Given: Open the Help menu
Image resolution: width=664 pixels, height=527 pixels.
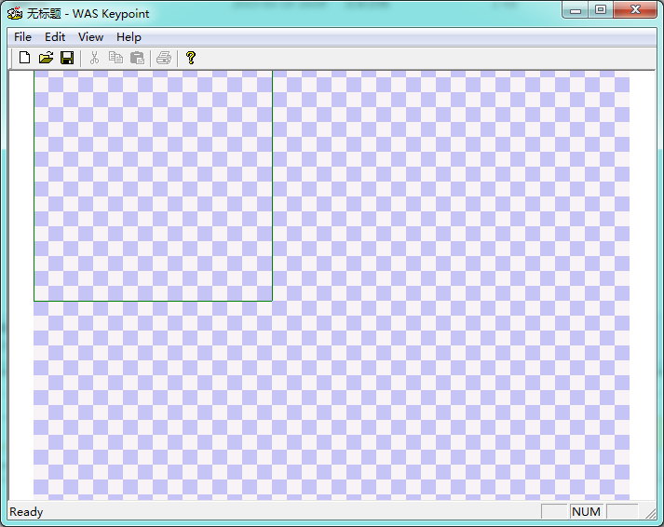Looking at the screenshot, I should coord(129,37).
